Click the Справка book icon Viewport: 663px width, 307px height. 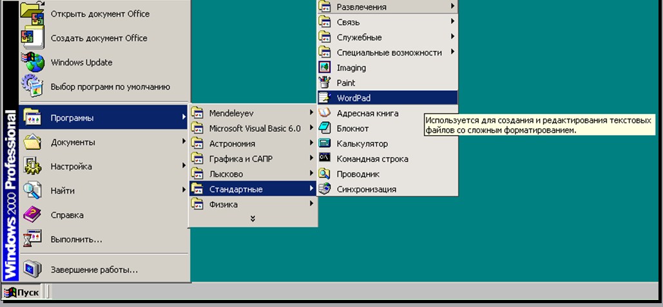33,215
